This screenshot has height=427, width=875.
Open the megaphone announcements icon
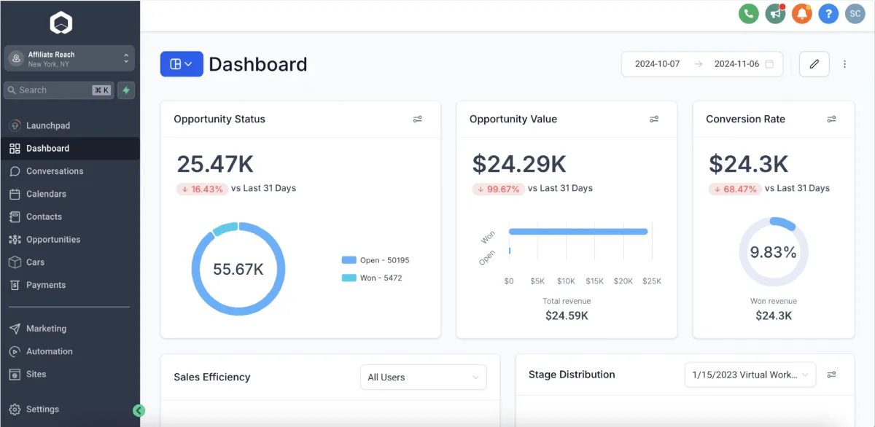(x=775, y=14)
